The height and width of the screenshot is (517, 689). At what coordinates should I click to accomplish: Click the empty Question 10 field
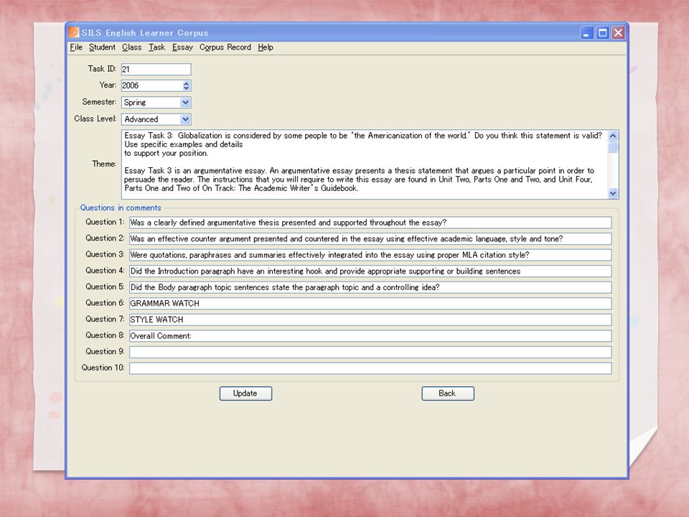pos(370,368)
